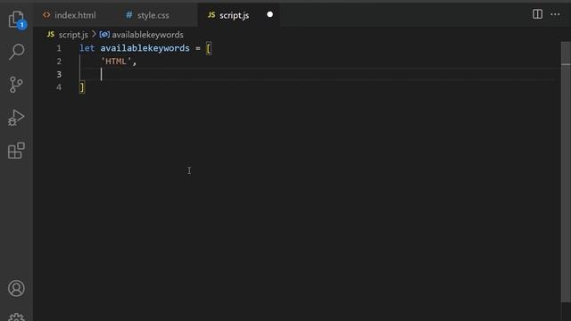Image resolution: width=571 pixels, height=321 pixels.
Task: Open the Run and Debug view
Action: [x=16, y=118]
